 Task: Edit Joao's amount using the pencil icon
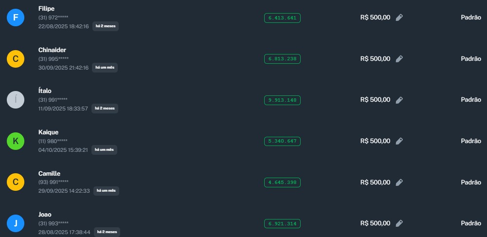click(x=399, y=223)
